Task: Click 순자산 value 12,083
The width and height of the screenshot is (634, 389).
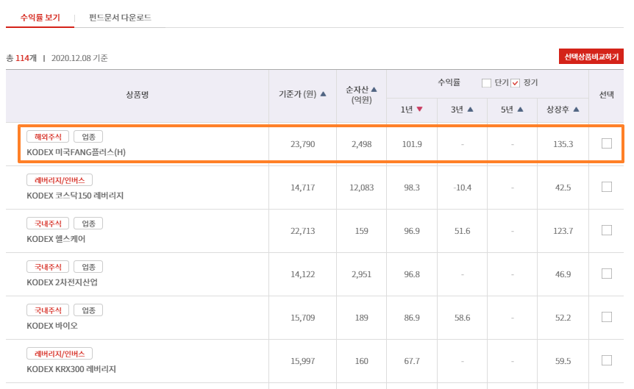Action: [361, 188]
